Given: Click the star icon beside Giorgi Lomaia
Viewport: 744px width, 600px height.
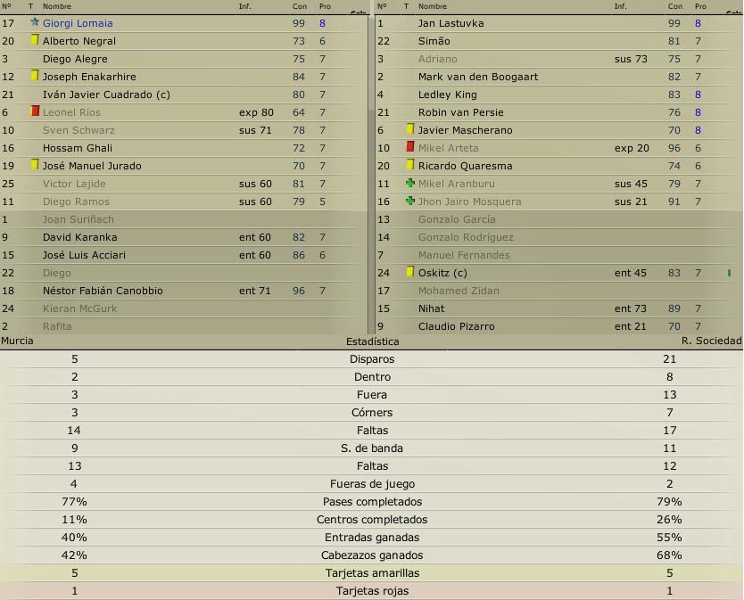Looking at the screenshot, I should point(35,21).
